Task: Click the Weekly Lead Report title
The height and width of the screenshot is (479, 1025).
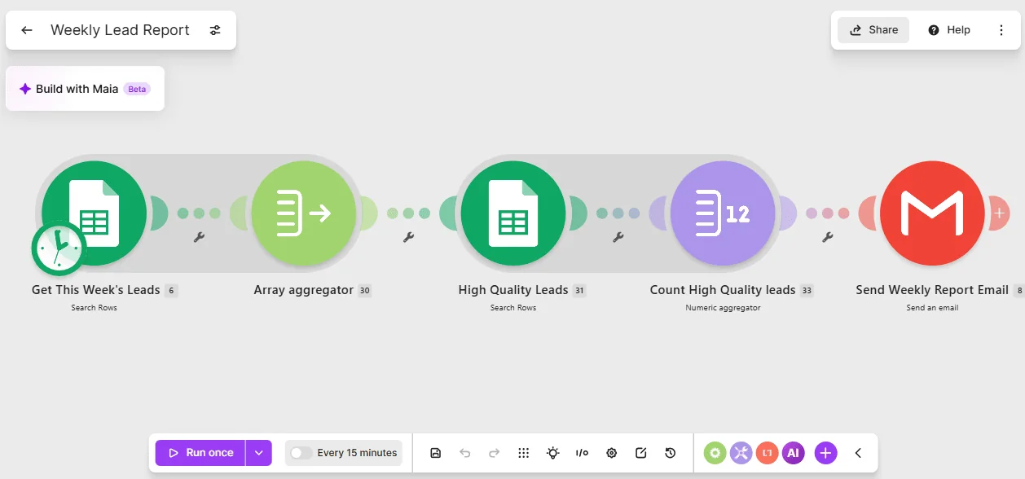Action: click(120, 30)
